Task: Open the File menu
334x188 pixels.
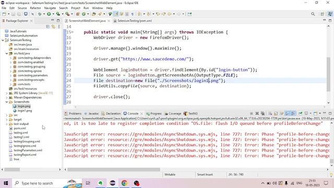Action: [4, 8]
